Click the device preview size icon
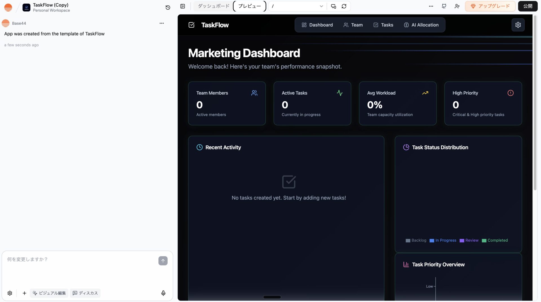 [x=333, y=6]
